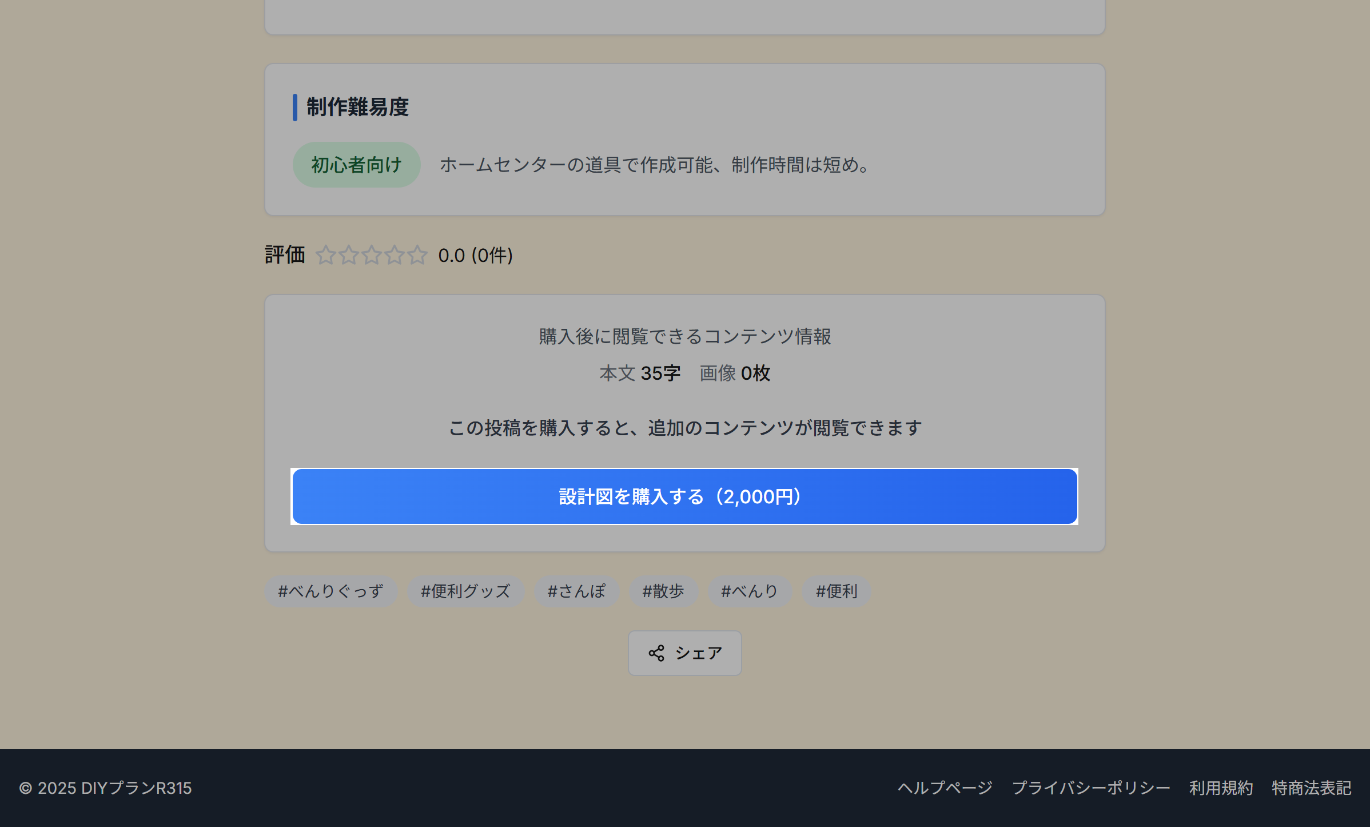The height and width of the screenshot is (827, 1370).
Task: Click the first rating star
Action: click(326, 255)
